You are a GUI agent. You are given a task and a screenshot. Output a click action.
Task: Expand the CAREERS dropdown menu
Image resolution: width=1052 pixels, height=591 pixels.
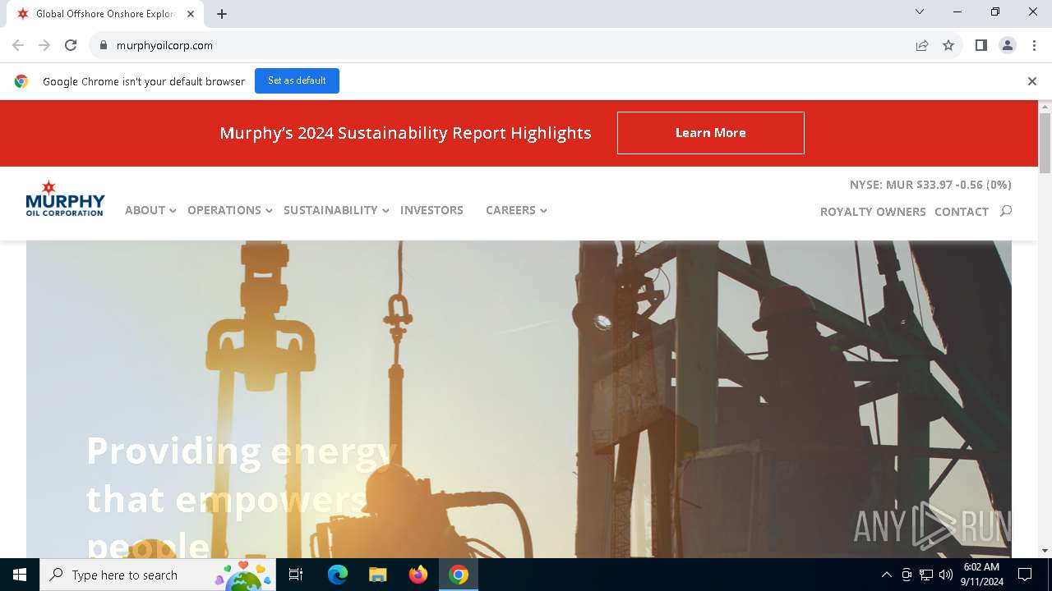[x=516, y=210]
